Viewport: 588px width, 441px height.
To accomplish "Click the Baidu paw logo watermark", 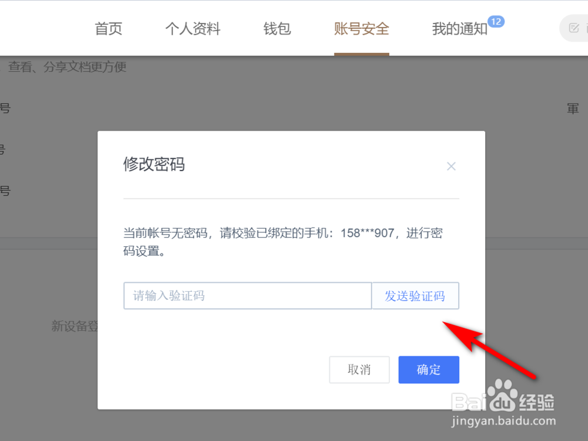I will 502,395.
